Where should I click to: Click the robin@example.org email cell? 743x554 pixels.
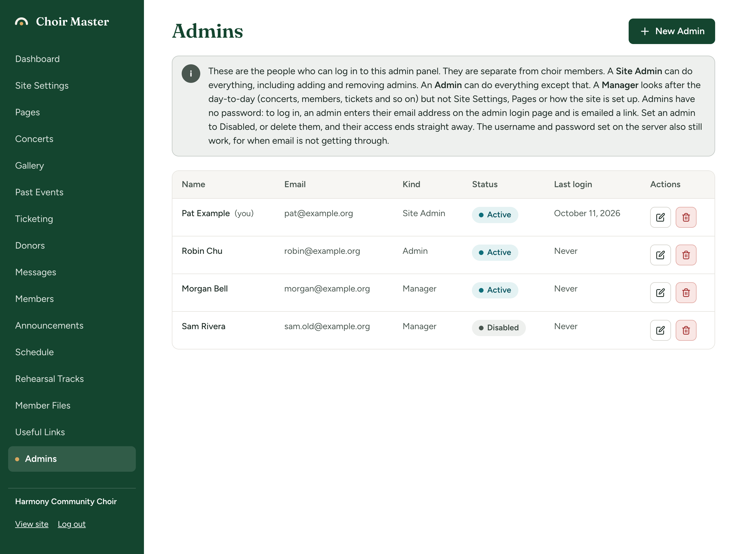322,251
